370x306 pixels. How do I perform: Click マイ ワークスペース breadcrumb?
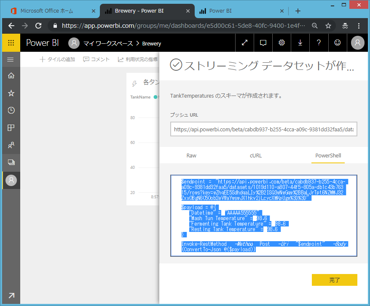[x=108, y=44]
